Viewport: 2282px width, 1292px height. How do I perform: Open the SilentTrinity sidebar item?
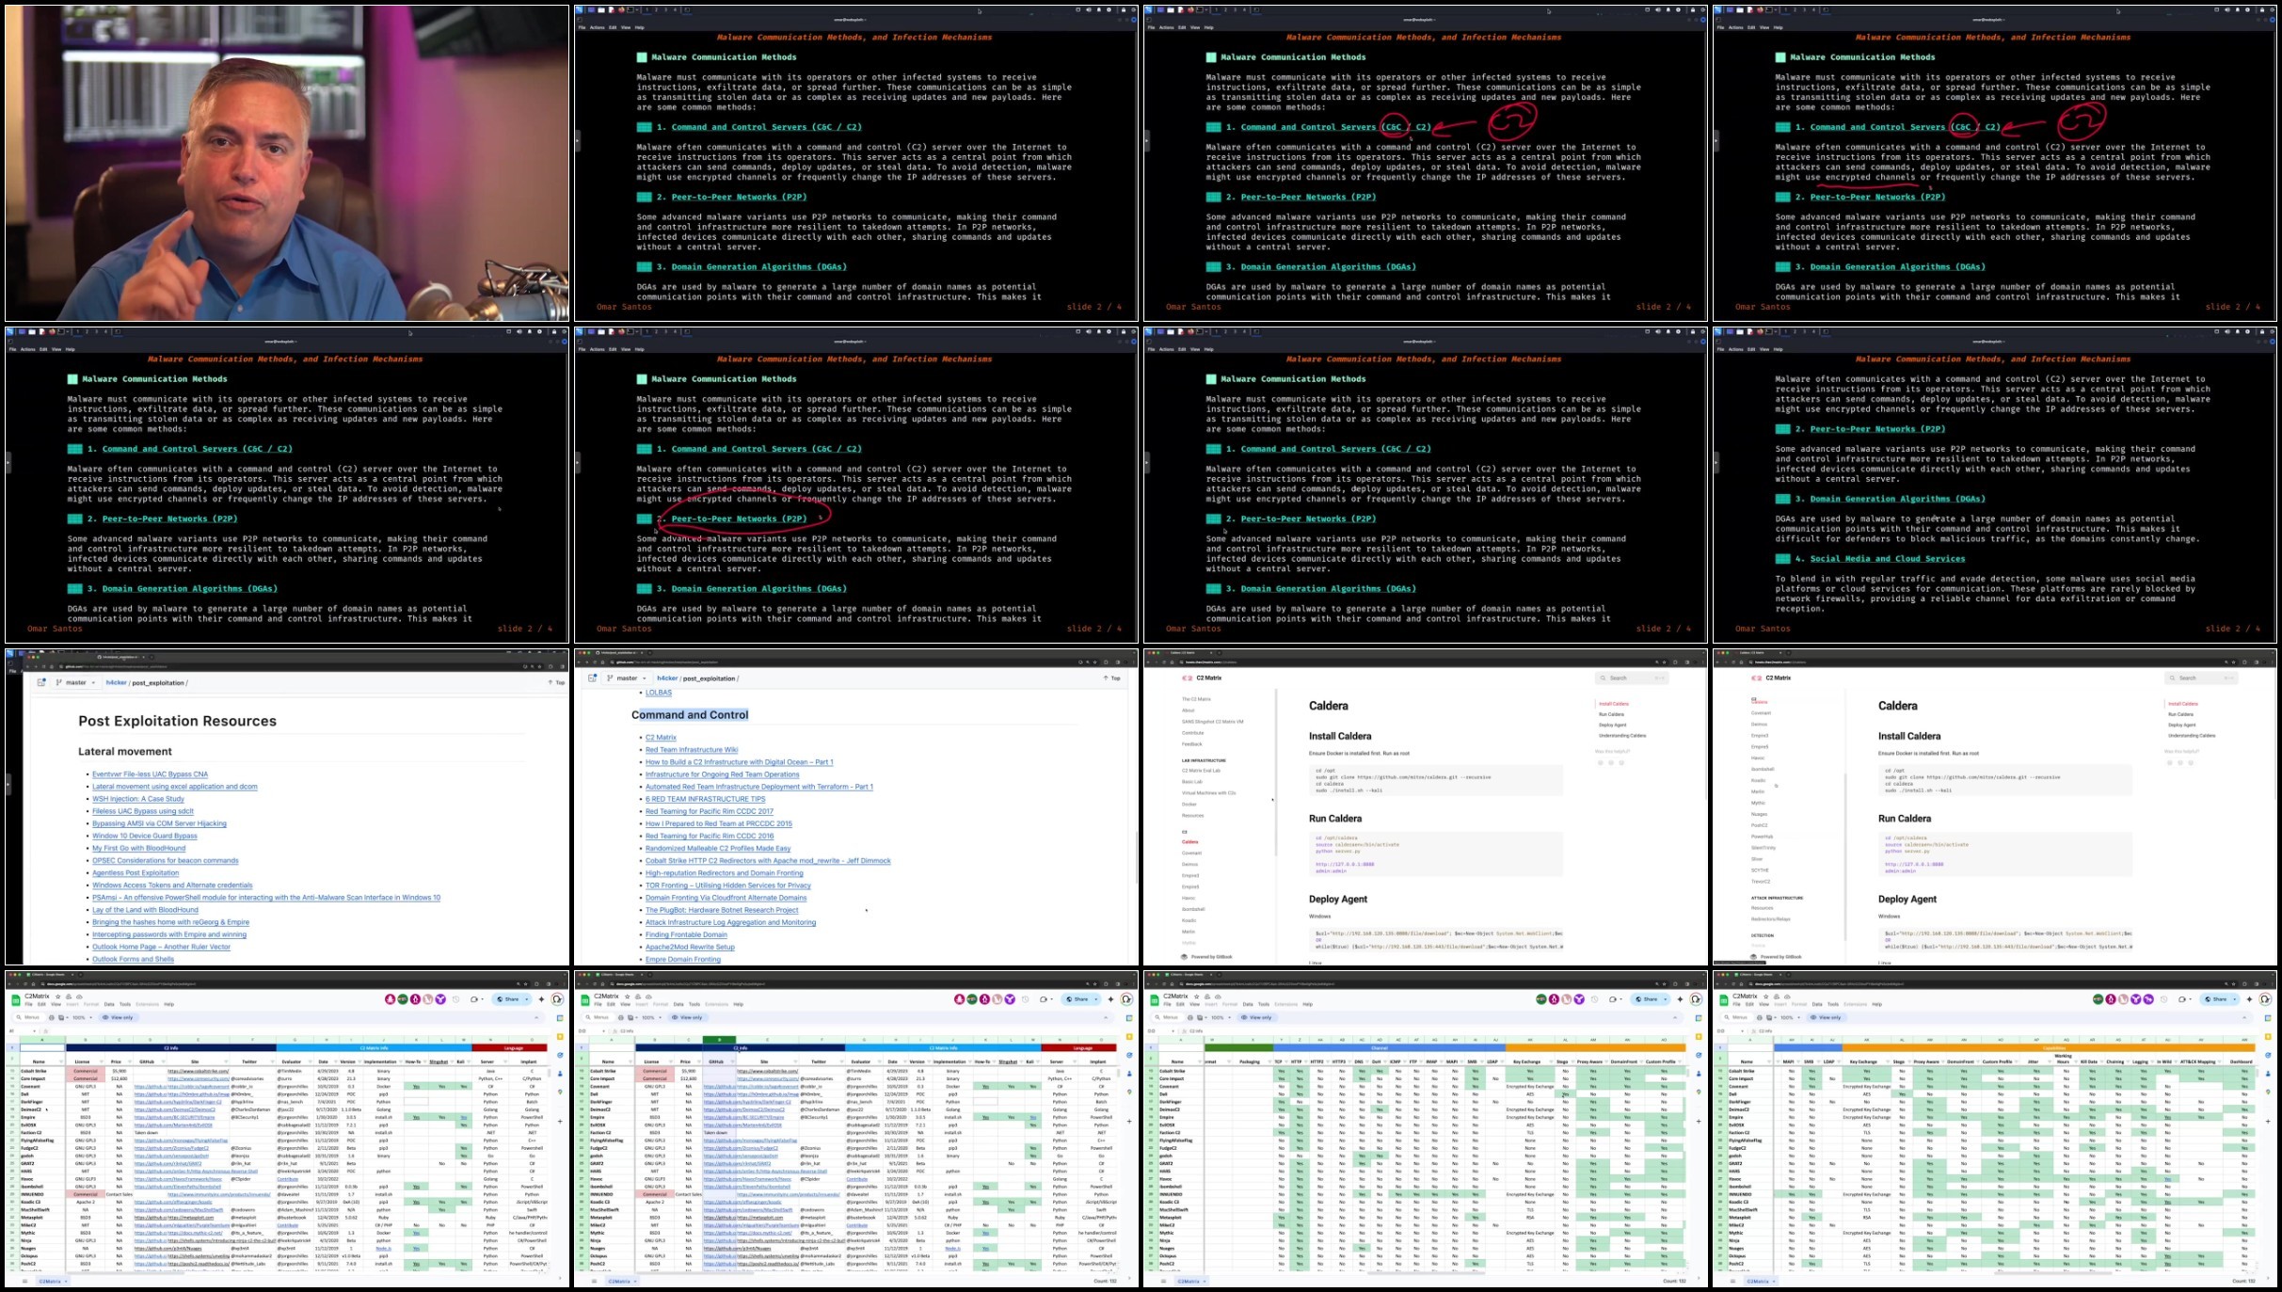[x=1763, y=848]
